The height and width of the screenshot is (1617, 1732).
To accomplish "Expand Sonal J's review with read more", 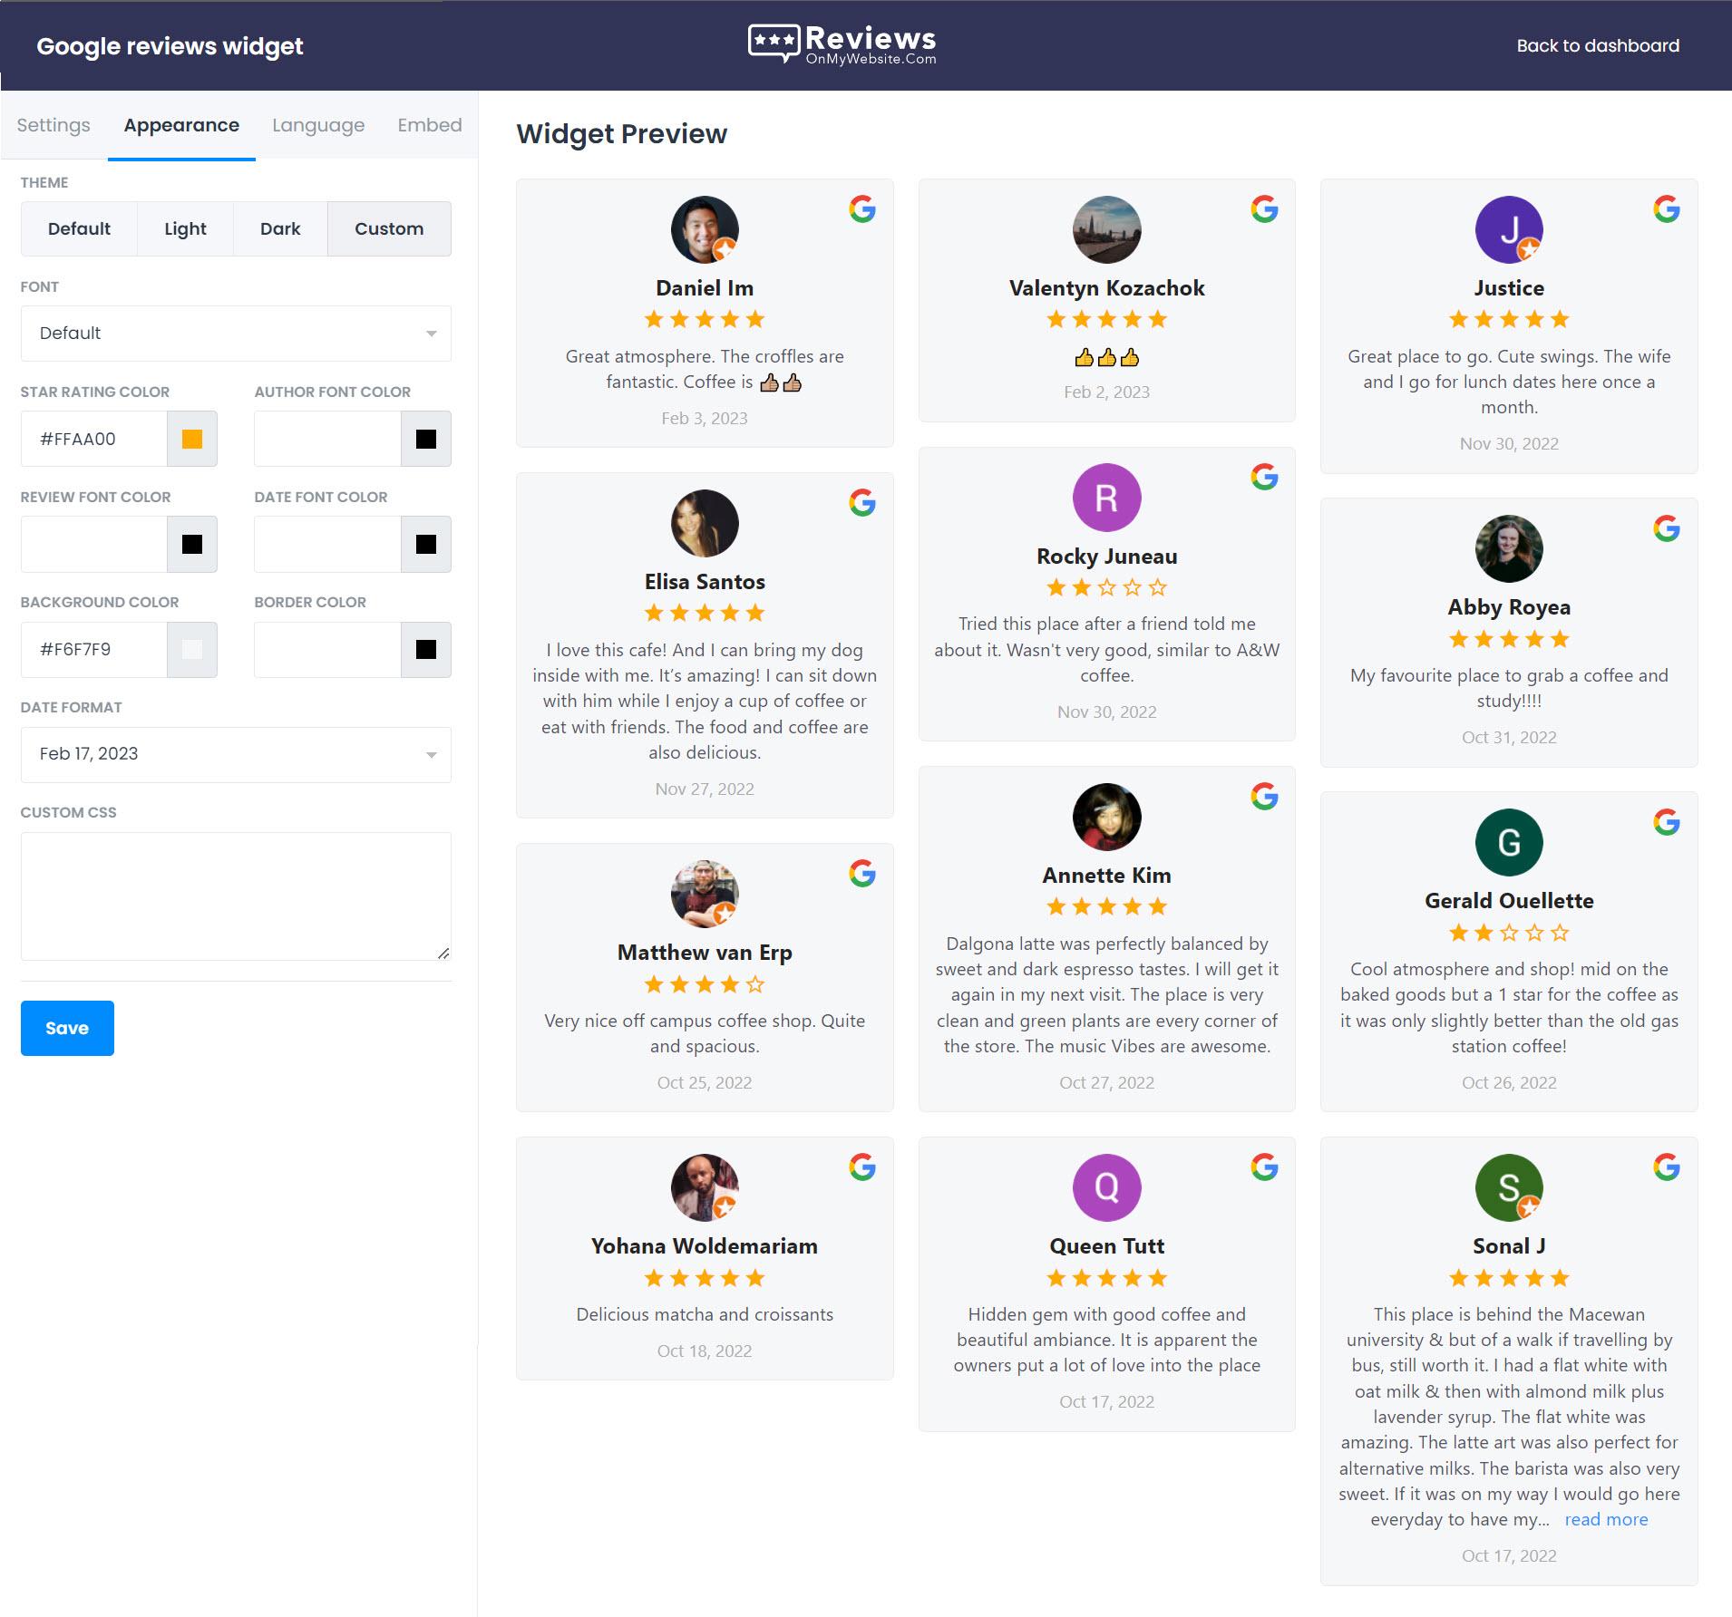I will pos(1606,1519).
